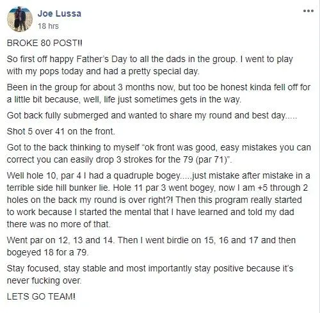The width and height of the screenshot is (320, 313).
Task: Click the happy Father's Day paragraph
Action: 150,65
